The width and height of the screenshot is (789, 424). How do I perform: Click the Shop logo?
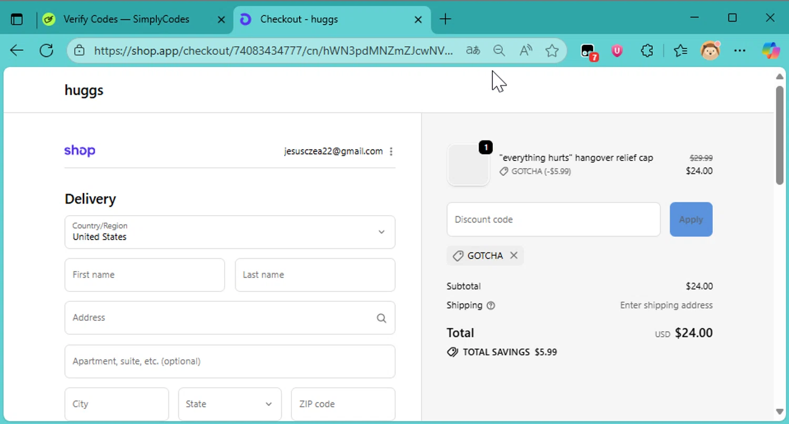(80, 150)
